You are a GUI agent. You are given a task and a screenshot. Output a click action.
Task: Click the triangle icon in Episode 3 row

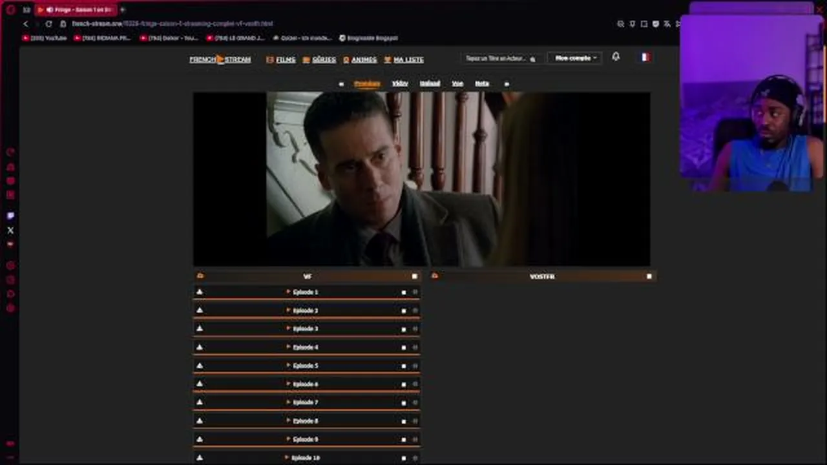[200, 329]
